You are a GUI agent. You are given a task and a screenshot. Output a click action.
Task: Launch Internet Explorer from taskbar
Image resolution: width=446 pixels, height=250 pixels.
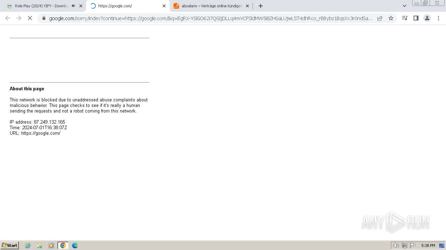pyautogui.click(x=28, y=245)
